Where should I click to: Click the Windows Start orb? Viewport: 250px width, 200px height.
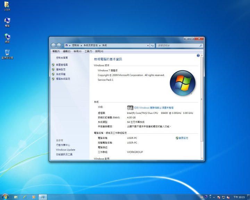tap(5, 197)
